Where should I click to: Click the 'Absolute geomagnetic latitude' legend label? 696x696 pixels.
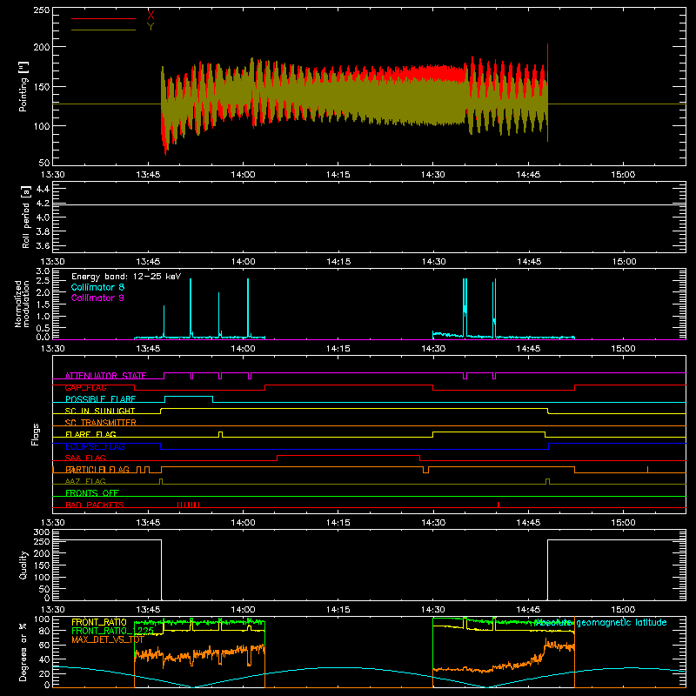pos(600,622)
